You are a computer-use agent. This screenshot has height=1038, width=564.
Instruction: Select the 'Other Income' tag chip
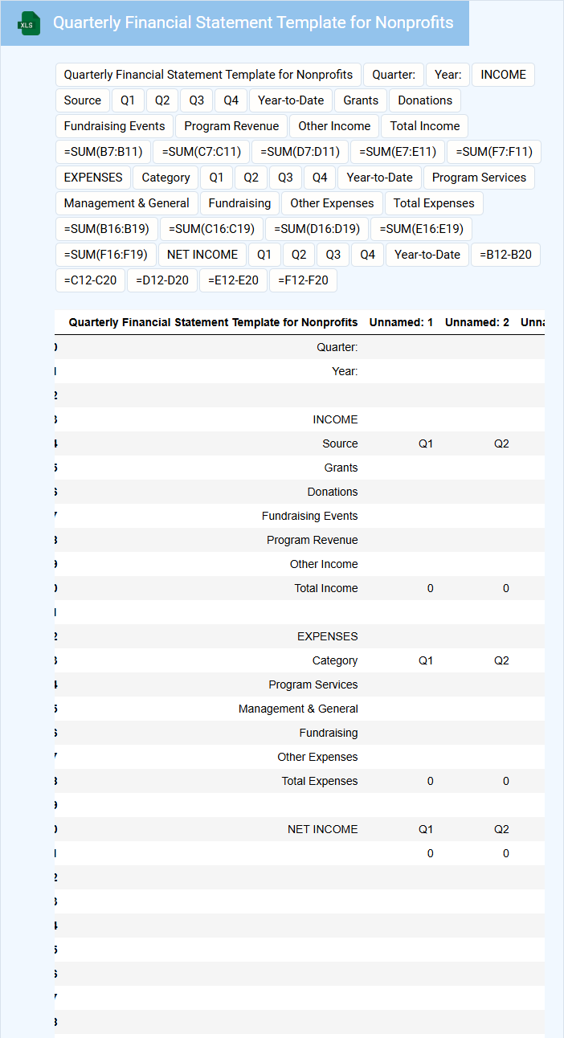(x=334, y=126)
